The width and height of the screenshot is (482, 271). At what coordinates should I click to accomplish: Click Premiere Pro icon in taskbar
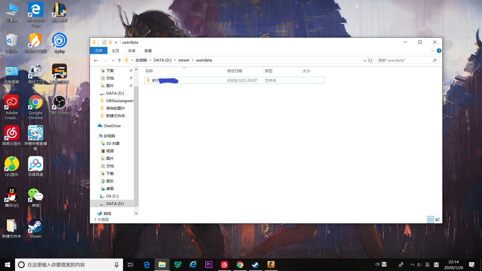[209, 265]
